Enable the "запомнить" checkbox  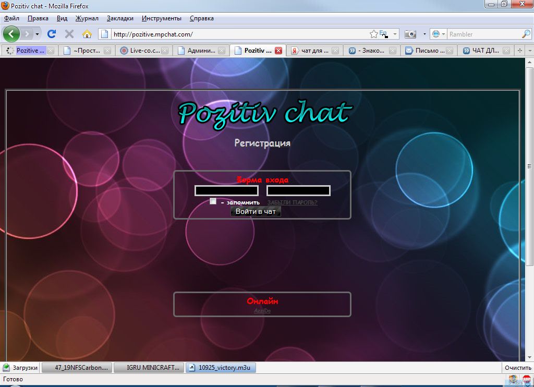213,201
